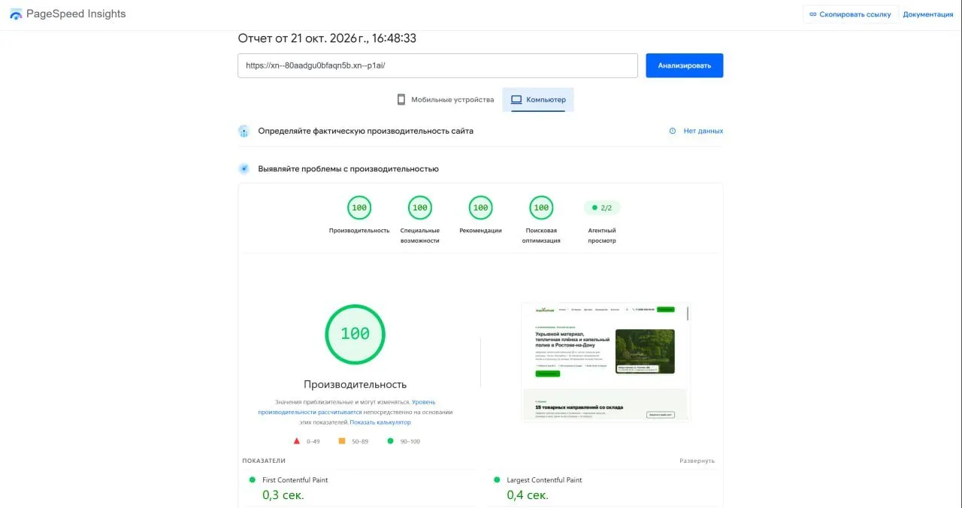
Task: Click the 0,4 сек. value
Action: pyautogui.click(x=528, y=495)
